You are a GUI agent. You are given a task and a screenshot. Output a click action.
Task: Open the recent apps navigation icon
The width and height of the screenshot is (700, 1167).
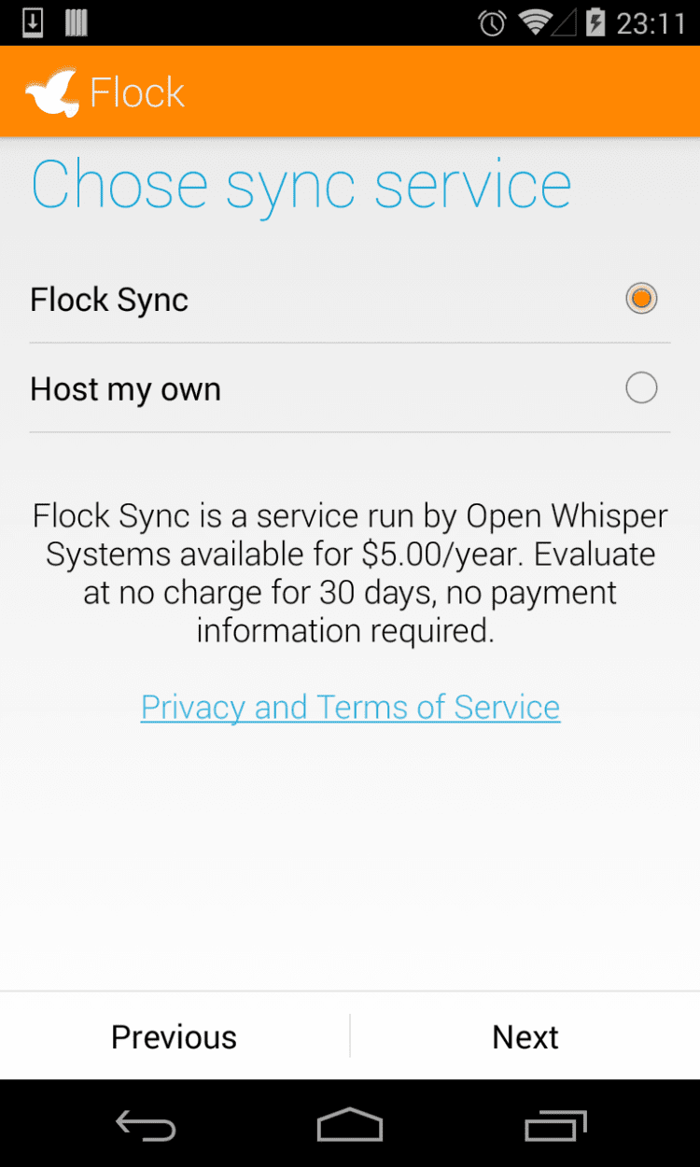(555, 1124)
